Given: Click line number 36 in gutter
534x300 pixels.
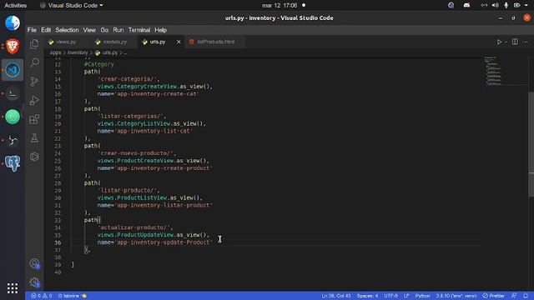Looking at the screenshot, I should [58, 242].
